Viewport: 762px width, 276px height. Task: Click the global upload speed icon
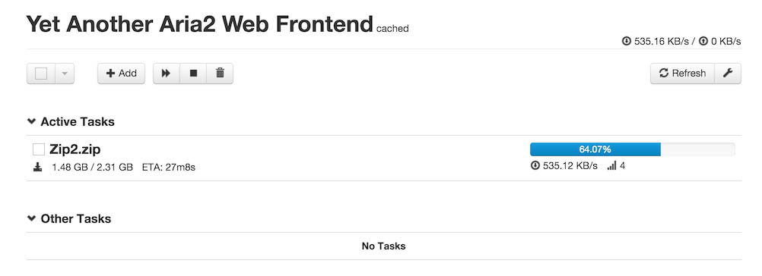[703, 41]
